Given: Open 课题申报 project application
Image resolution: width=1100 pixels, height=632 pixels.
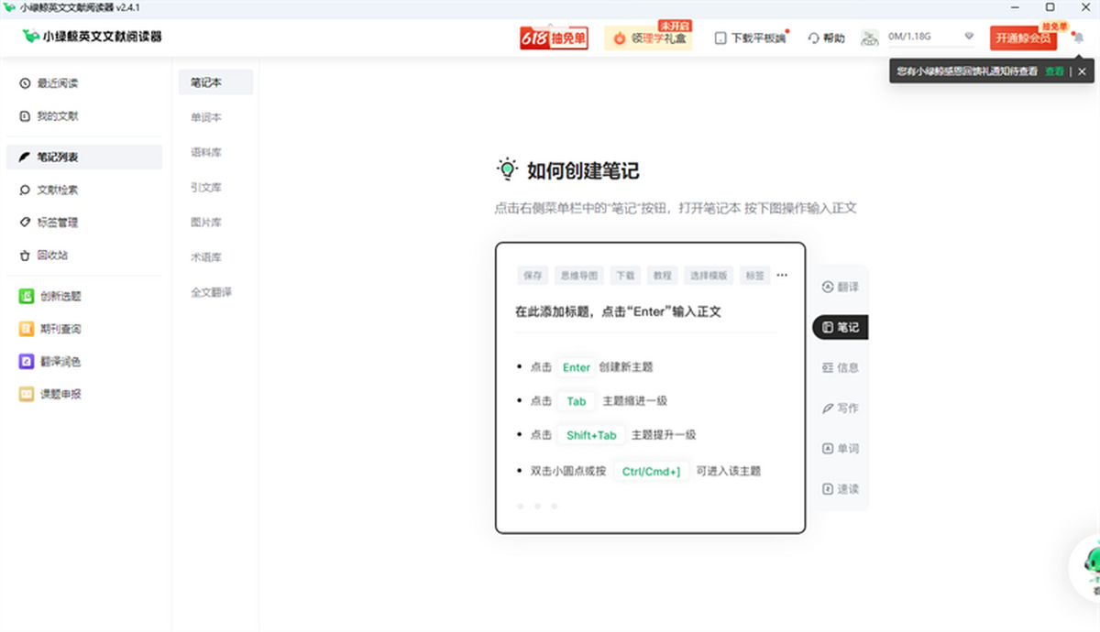Looking at the screenshot, I should point(60,395).
